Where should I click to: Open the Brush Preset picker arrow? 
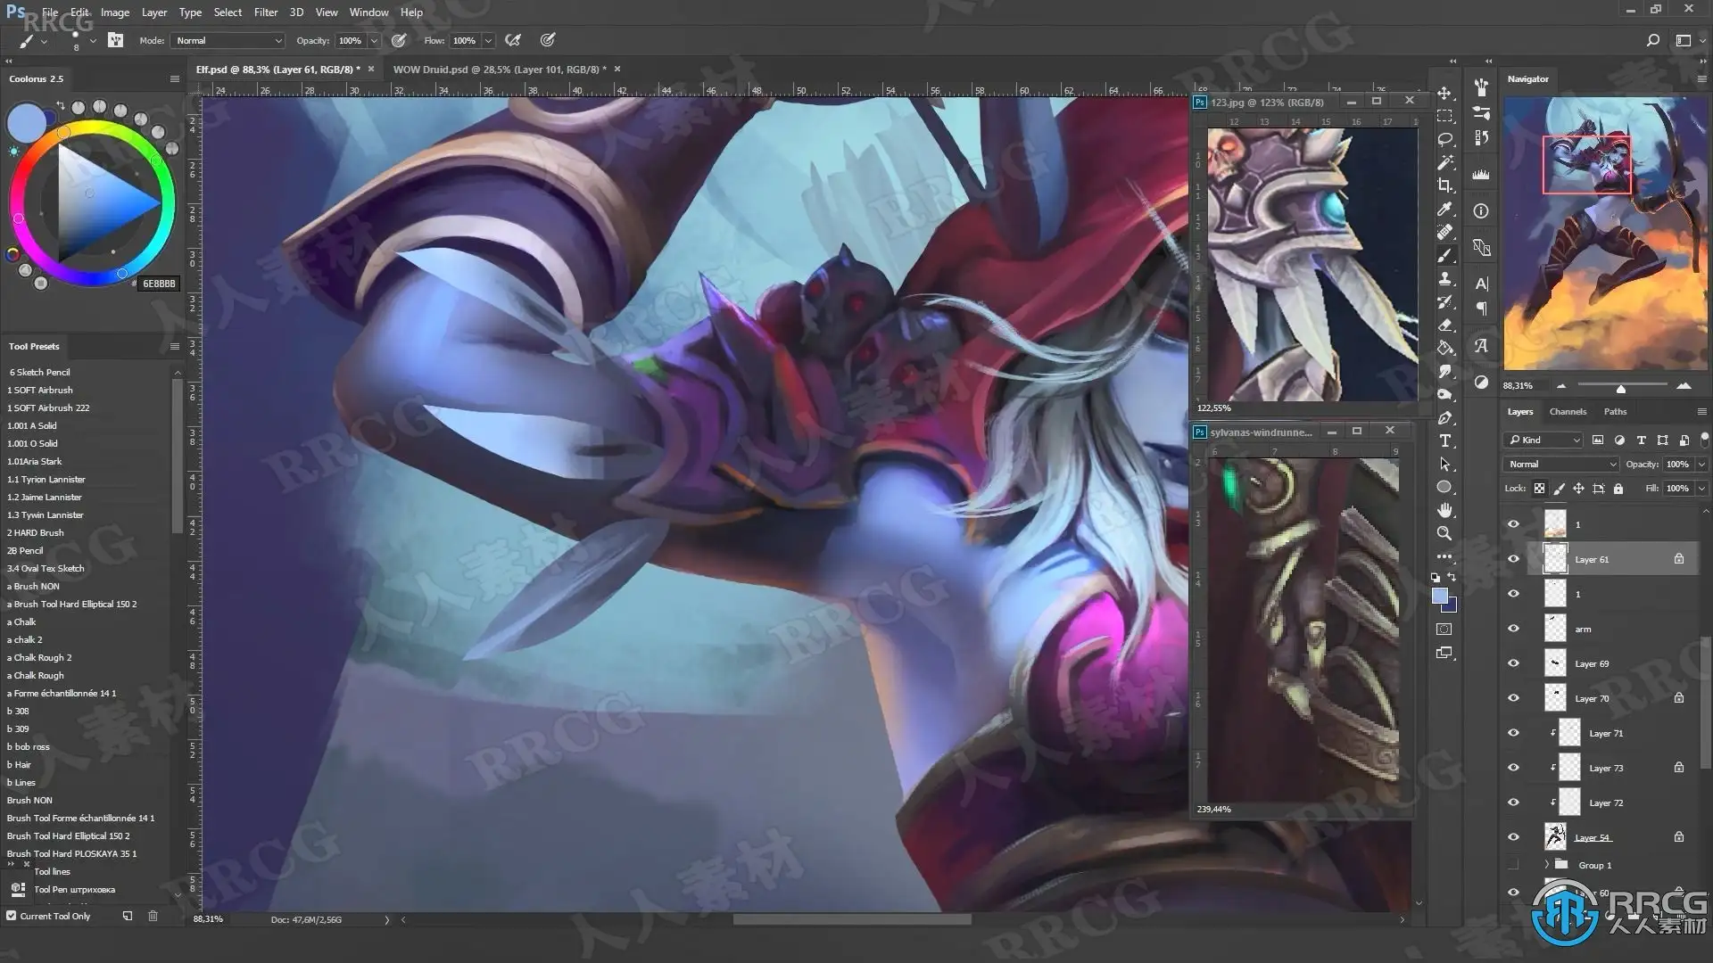coord(93,41)
